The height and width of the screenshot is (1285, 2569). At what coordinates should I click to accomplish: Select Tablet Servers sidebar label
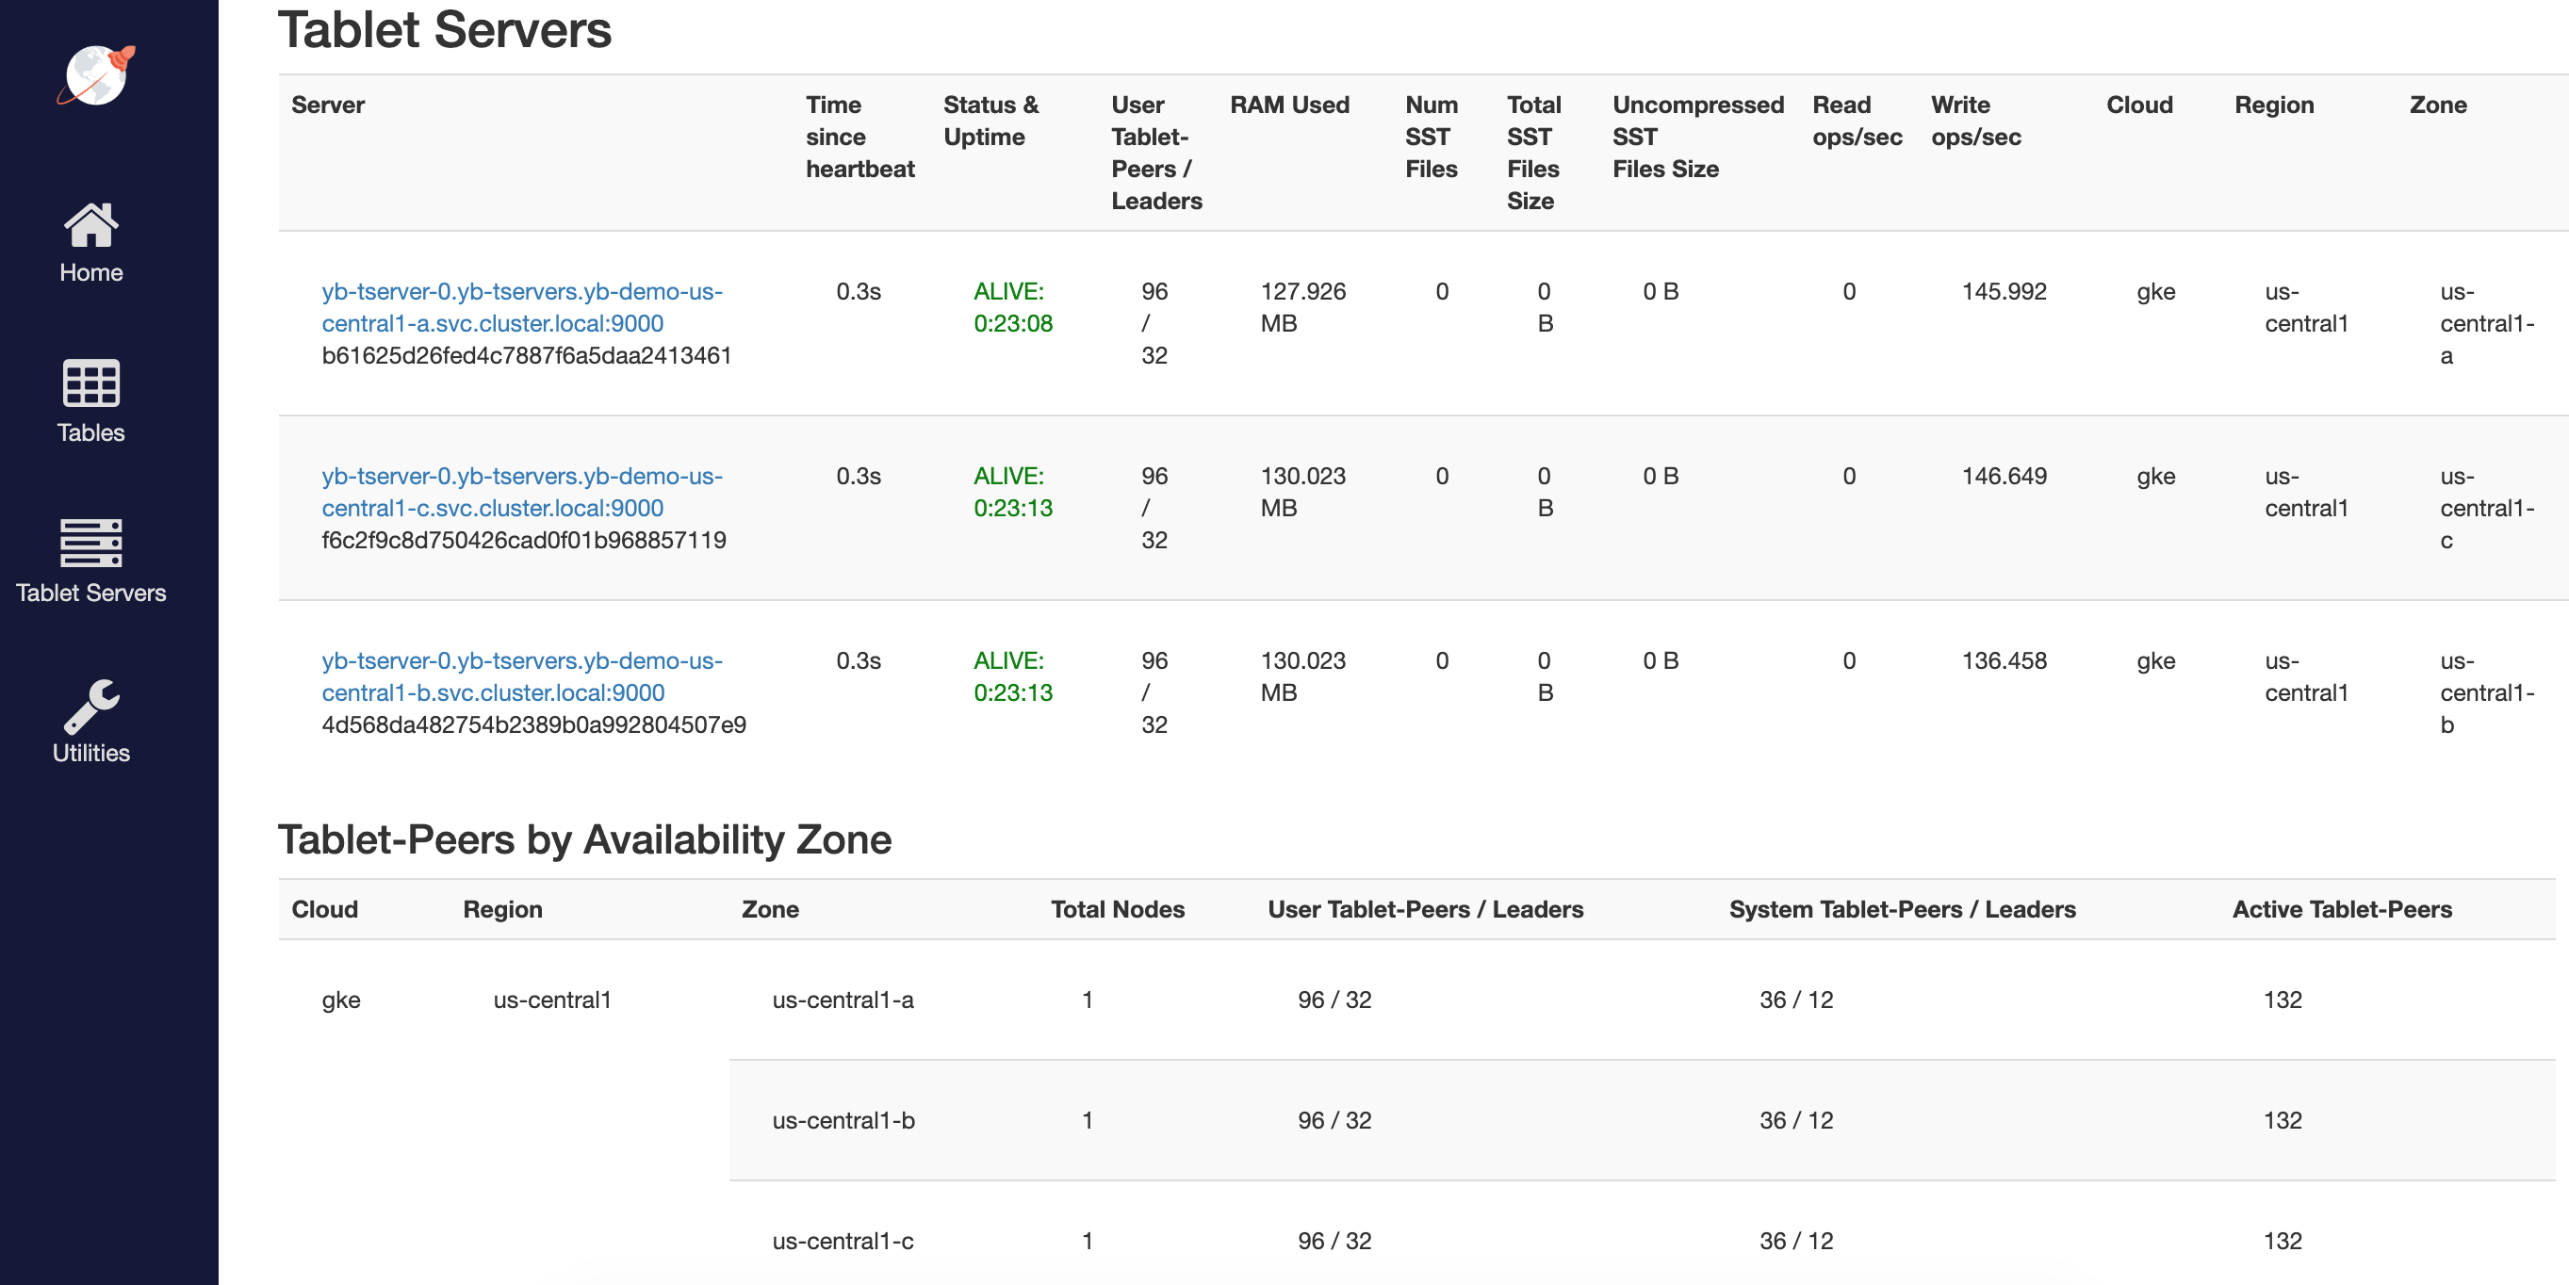(90, 593)
